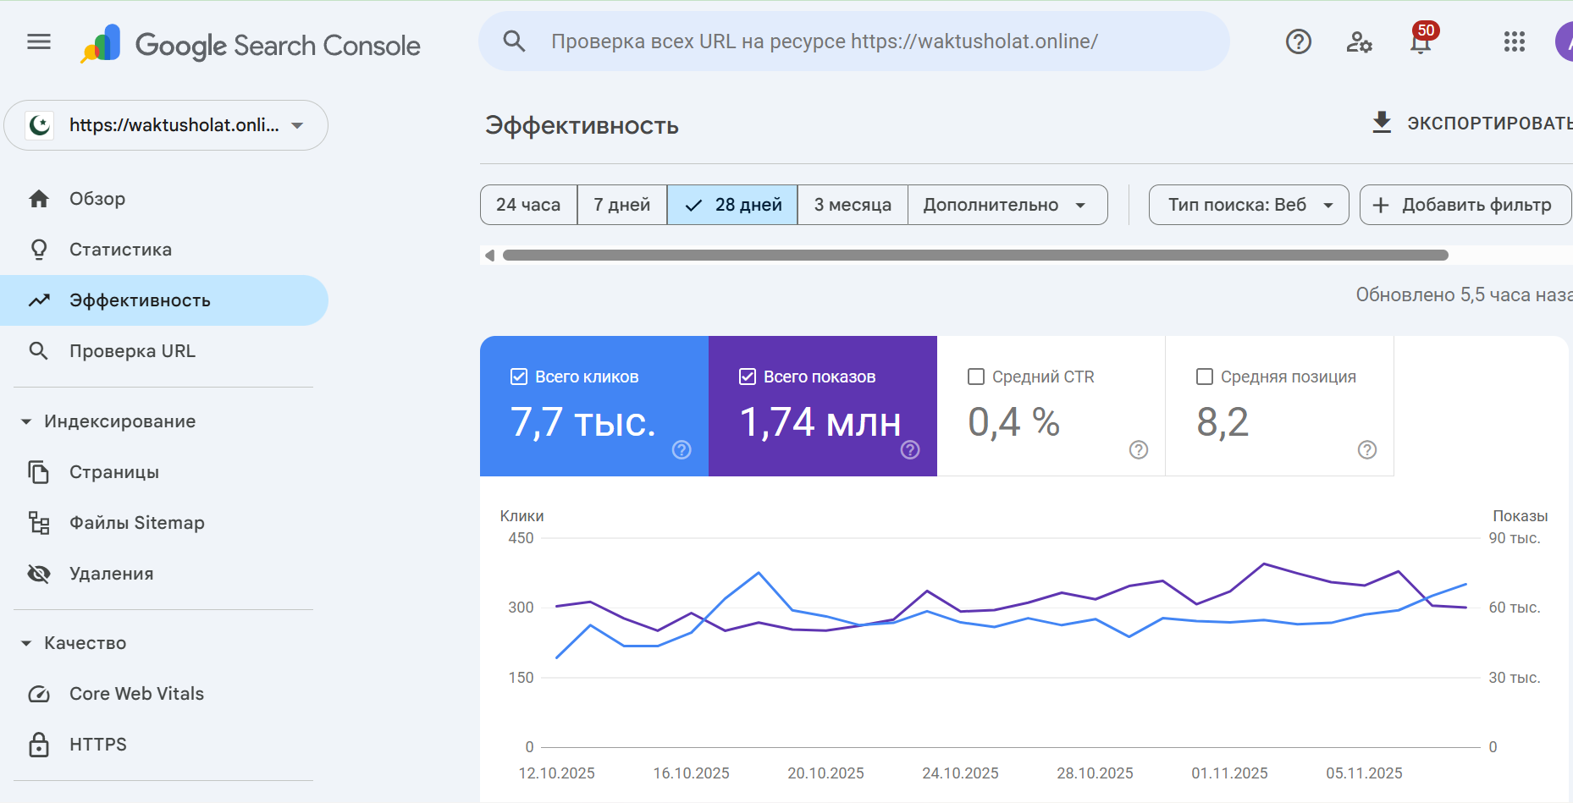Click the home icon next to Обзор
Viewport: 1573px width, 803px height.
point(39,199)
